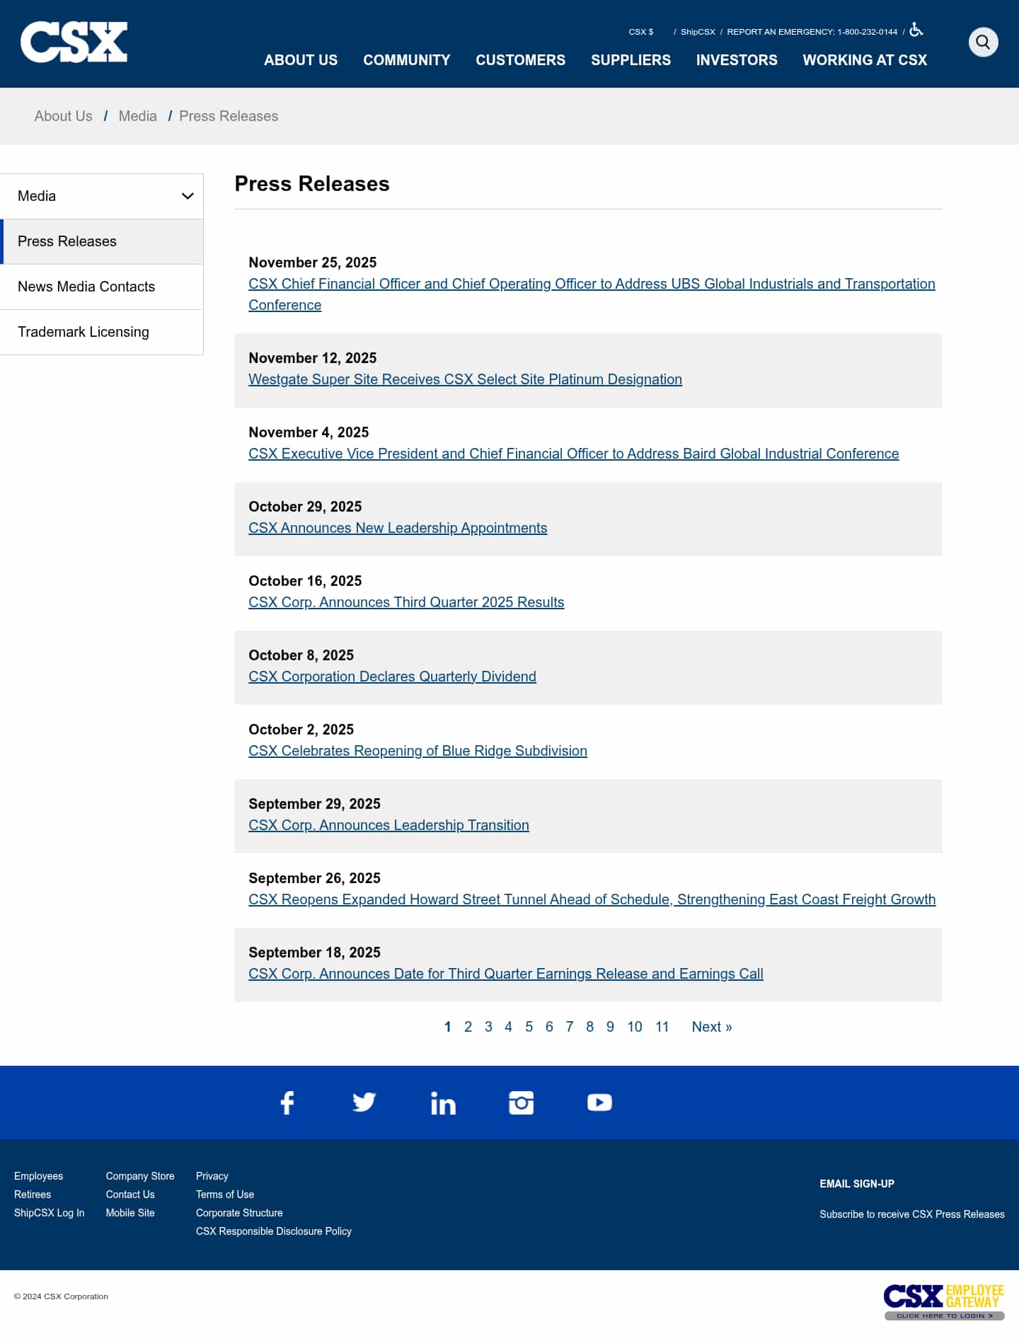Screen dimensions: 1019x1341
Task: Open CSX Twitter page icon
Action: [364, 1103]
